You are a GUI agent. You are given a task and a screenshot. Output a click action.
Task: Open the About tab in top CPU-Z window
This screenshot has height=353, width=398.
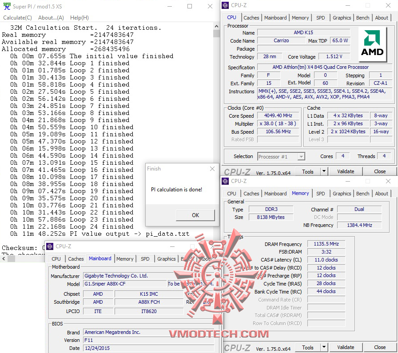(x=382, y=18)
